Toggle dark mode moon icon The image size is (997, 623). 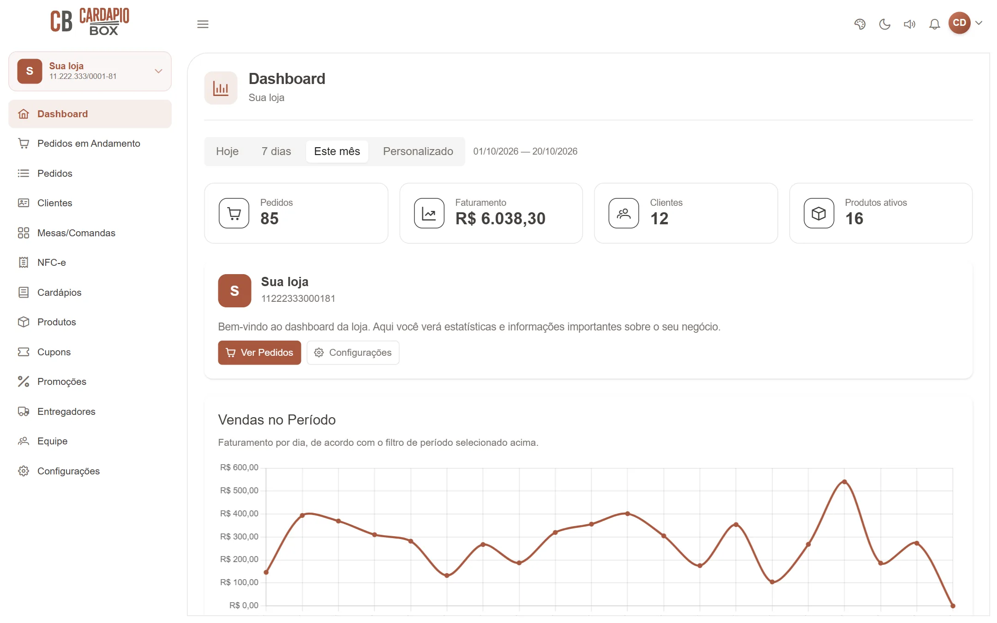click(884, 24)
